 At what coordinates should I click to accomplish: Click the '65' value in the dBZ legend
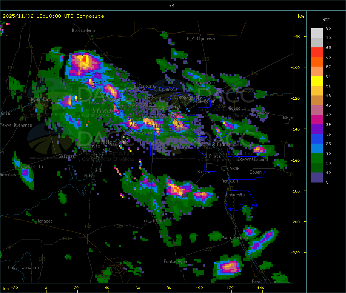[328, 47]
